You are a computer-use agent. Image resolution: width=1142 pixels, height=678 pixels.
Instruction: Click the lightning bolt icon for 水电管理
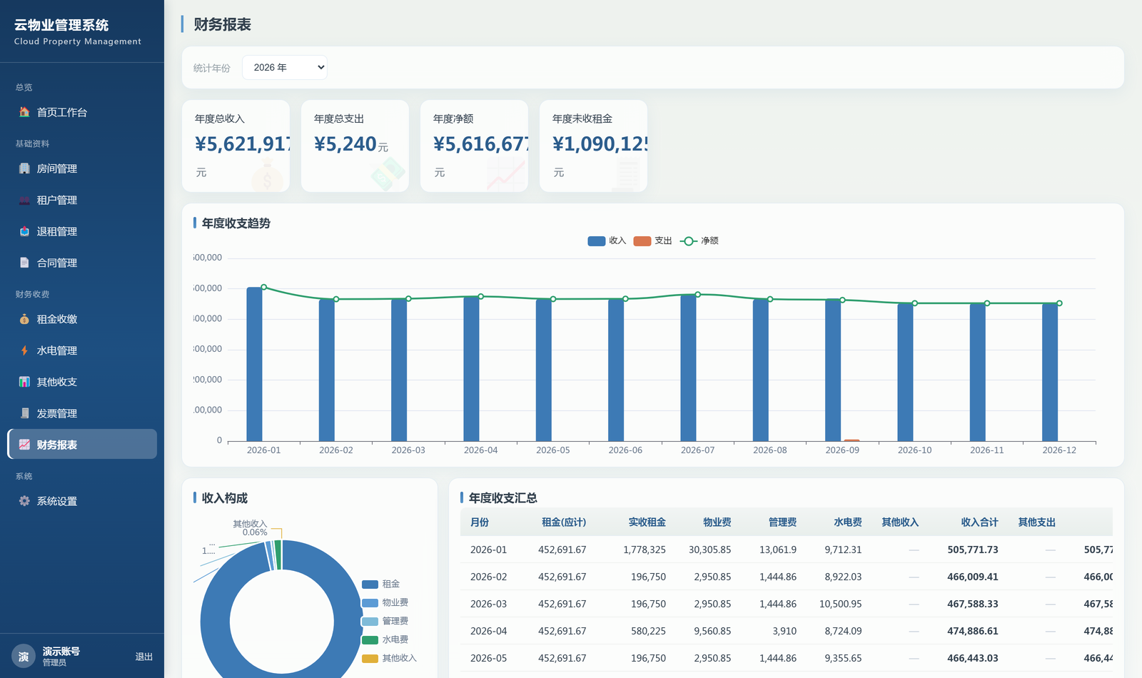[24, 350]
